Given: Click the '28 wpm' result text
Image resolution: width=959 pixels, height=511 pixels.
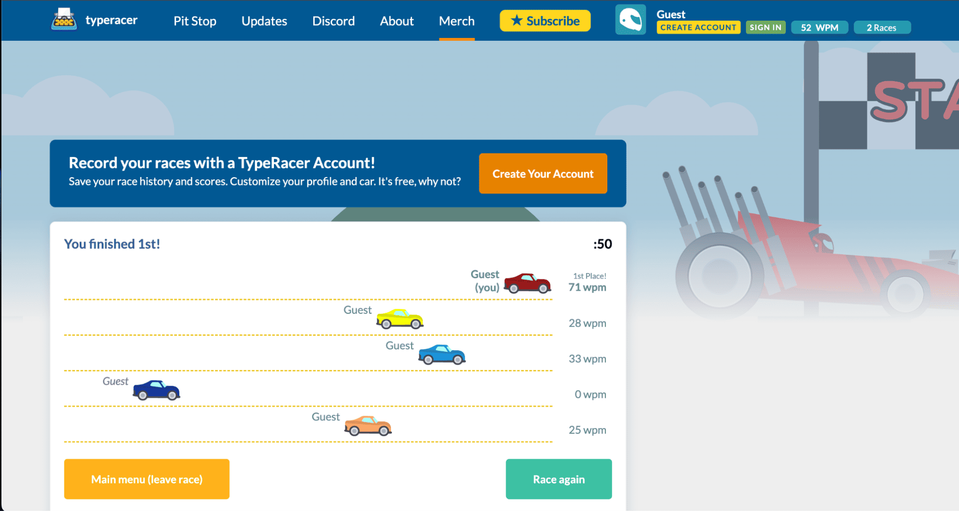Looking at the screenshot, I should [x=587, y=323].
